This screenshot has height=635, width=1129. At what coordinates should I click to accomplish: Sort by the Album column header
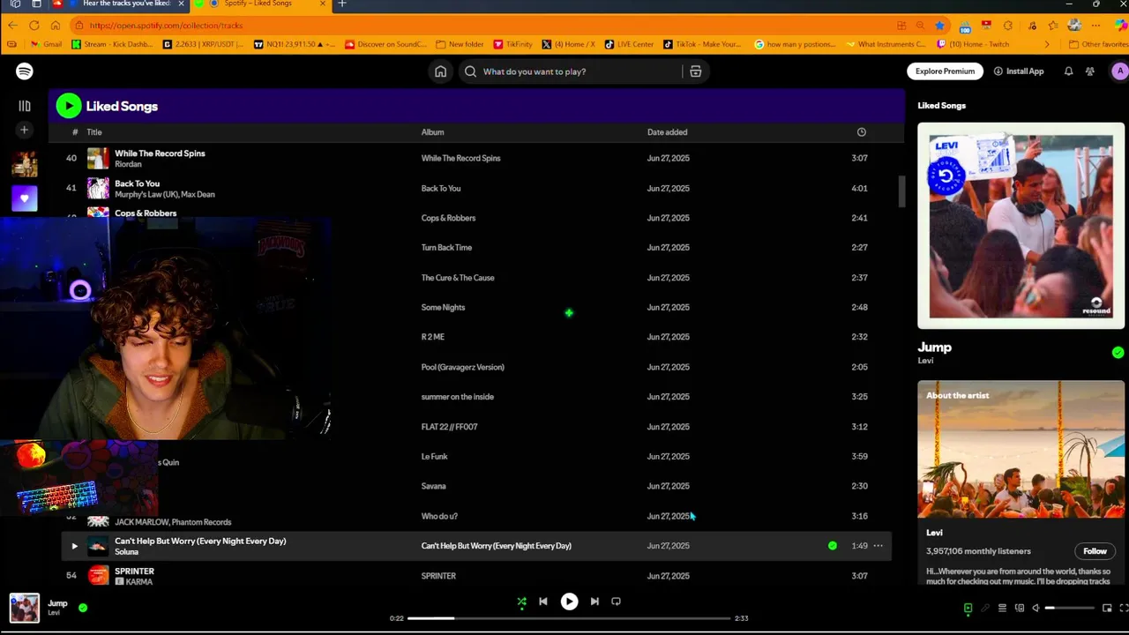pyautogui.click(x=432, y=132)
